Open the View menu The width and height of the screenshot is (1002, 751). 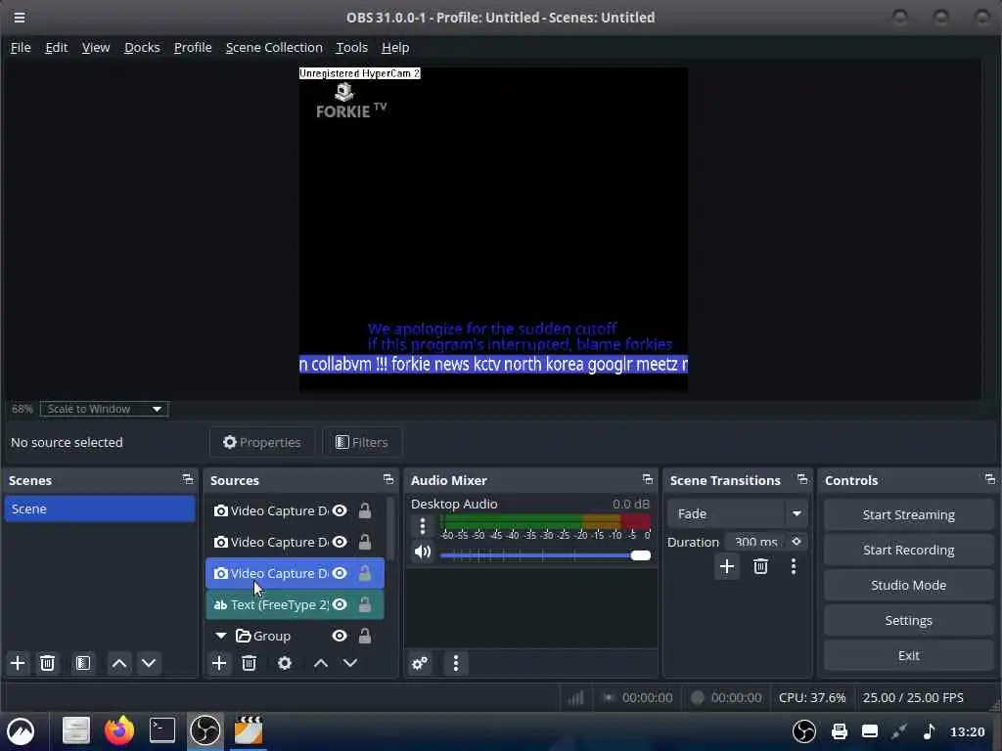coord(96,47)
